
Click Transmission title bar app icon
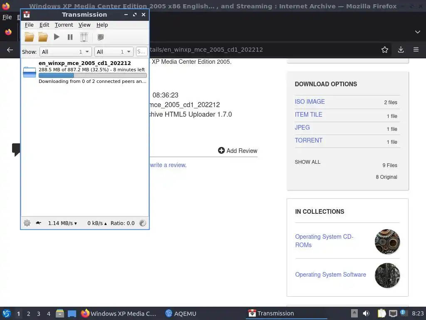click(x=27, y=15)
